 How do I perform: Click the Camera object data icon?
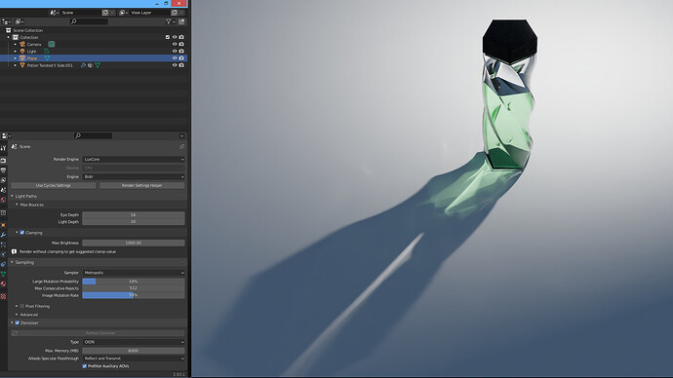(52, 44)
